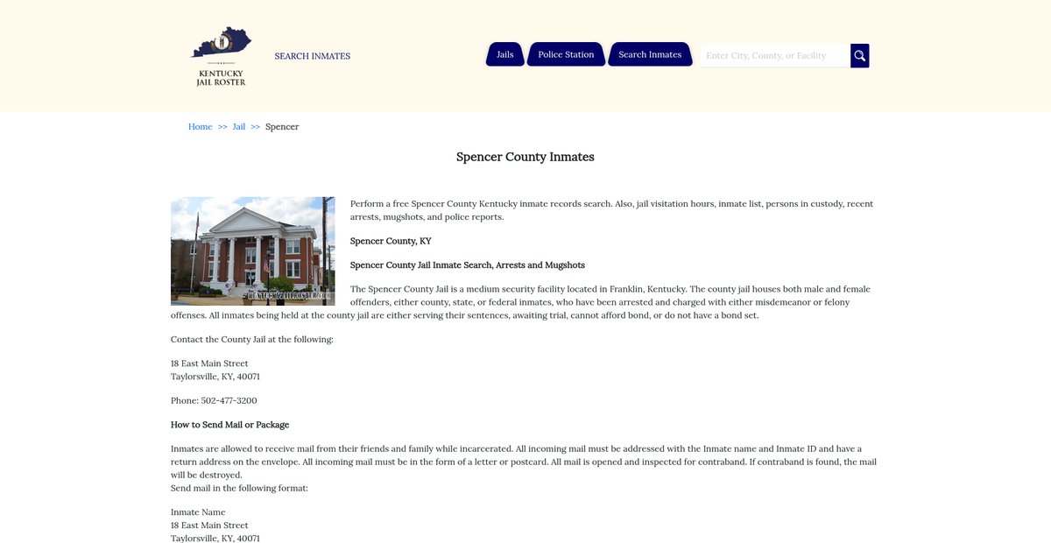Open the SEARCH INMATES header link

[312, 56]
